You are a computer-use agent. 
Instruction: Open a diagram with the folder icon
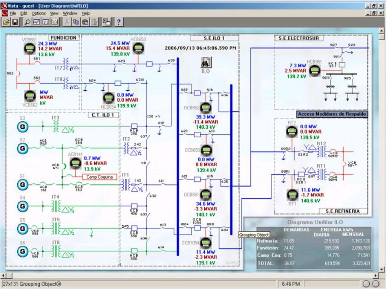coord(6,22)
